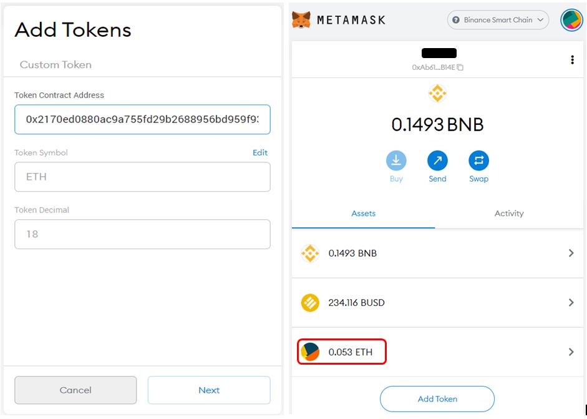The height and width of the screenshot is (419, 587).
Task: Expand the 0.1493 BNB asset row chevron
Action: click(x=571, y=254)
